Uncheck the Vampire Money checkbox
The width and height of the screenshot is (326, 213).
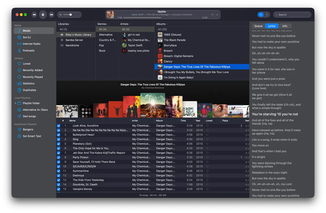click(x=58, y=189)
